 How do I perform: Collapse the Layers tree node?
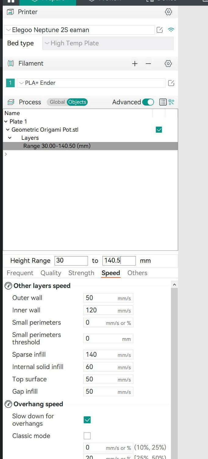[x=10, y=138]
